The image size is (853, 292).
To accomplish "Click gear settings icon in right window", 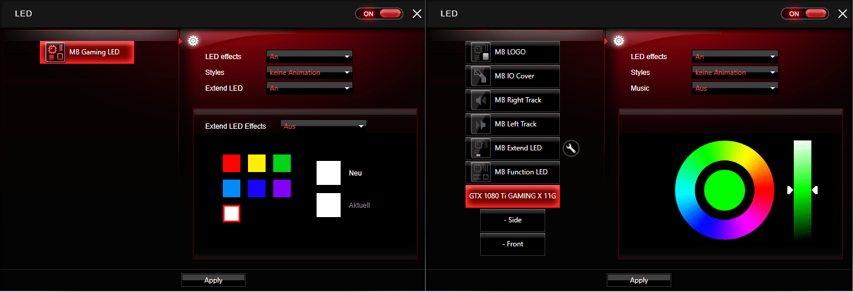I will (x=618, y=40).
